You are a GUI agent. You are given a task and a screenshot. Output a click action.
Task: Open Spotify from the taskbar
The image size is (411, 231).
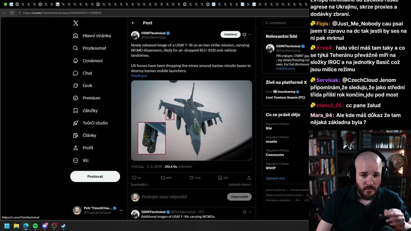click(35, 226)
